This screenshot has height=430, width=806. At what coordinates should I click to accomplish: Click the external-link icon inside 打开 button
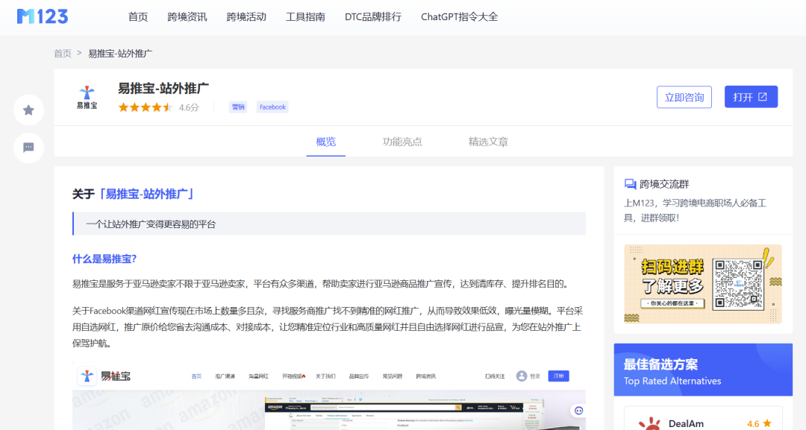(x=762, y=96)
